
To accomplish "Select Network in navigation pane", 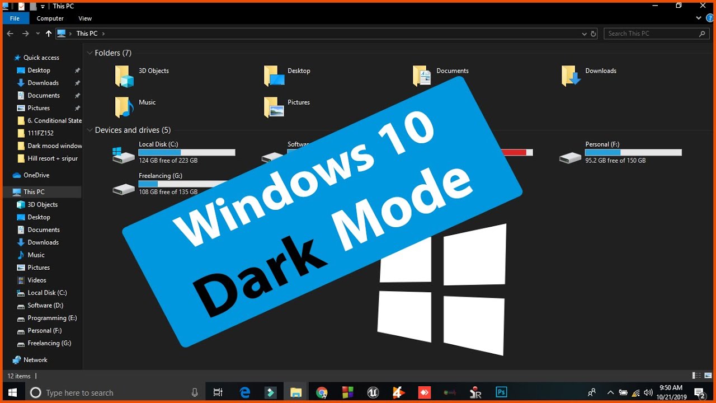I will pos(35,360).
